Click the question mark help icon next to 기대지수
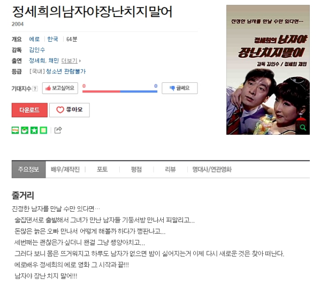The width and height of the screenshot is (321, 286). 35,89
